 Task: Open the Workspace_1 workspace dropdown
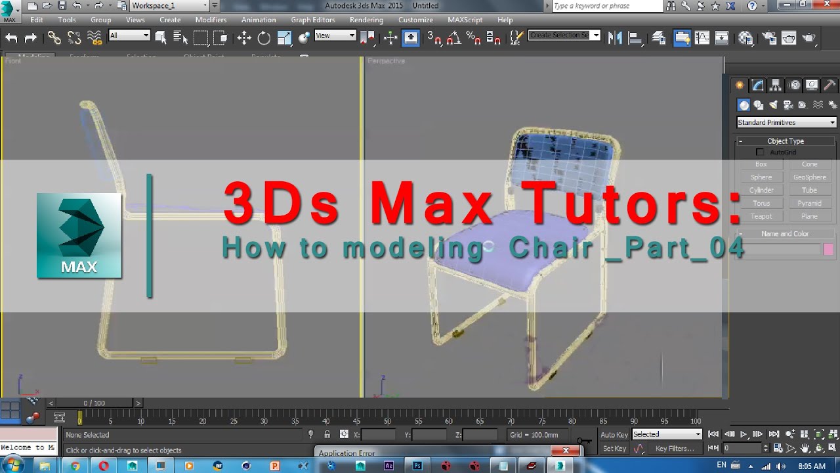point(169,5)
